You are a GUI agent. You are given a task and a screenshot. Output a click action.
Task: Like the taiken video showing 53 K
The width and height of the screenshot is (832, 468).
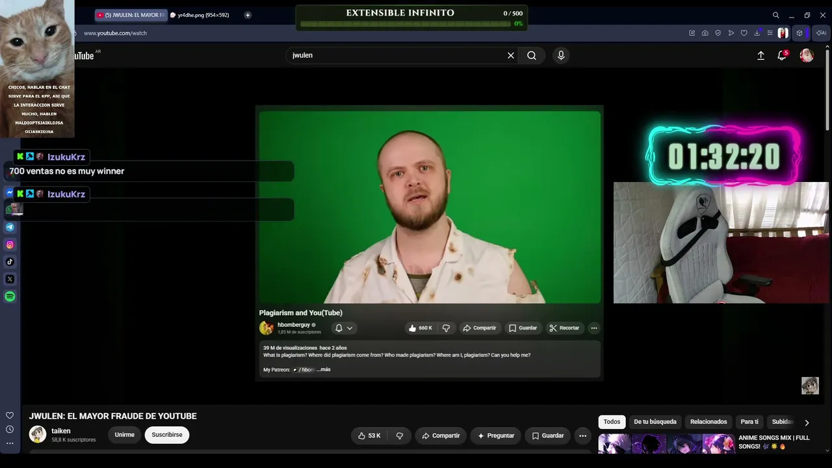[x=369, y=435]
